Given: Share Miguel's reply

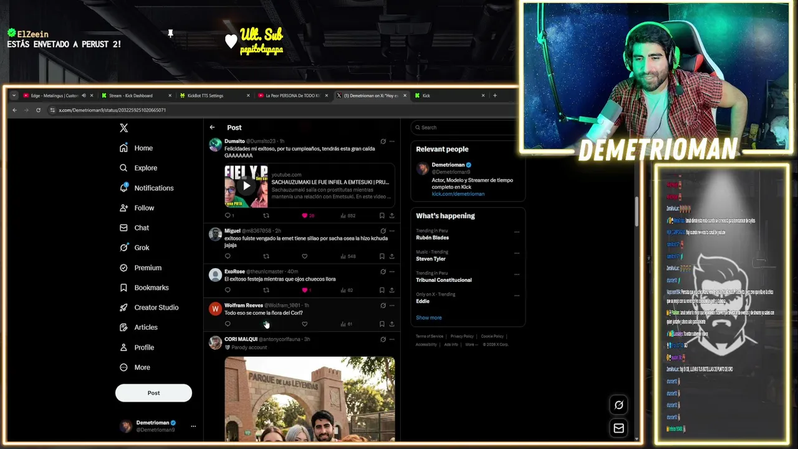Looking at the screenshot, I should 392,256.
